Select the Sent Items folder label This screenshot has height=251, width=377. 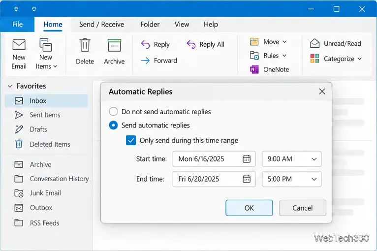(x=45, y=115)
